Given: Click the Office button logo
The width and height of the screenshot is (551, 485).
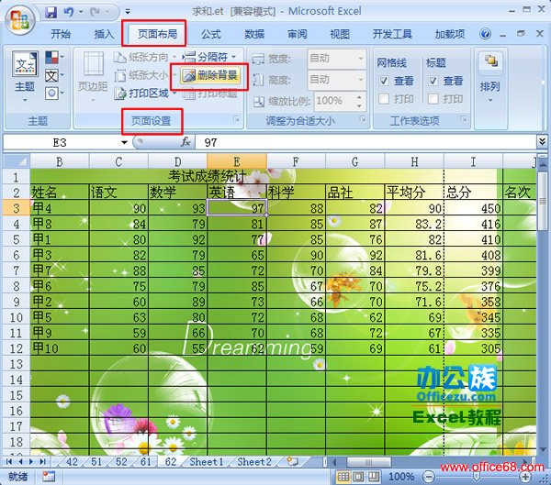Looking at the screenshot, I should point(18,17).
